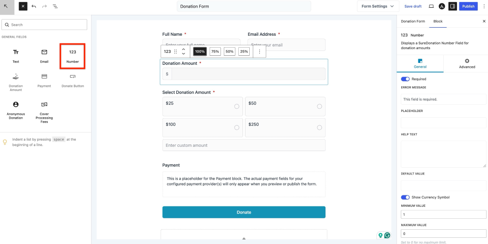Click the add block plus button
This screenshot has width=488, height=244.
click(244, 238)
